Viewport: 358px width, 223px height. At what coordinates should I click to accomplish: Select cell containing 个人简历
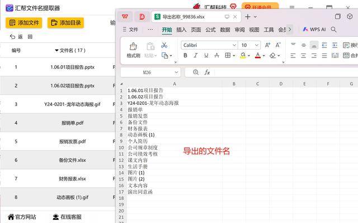click(x=175, y=141)
